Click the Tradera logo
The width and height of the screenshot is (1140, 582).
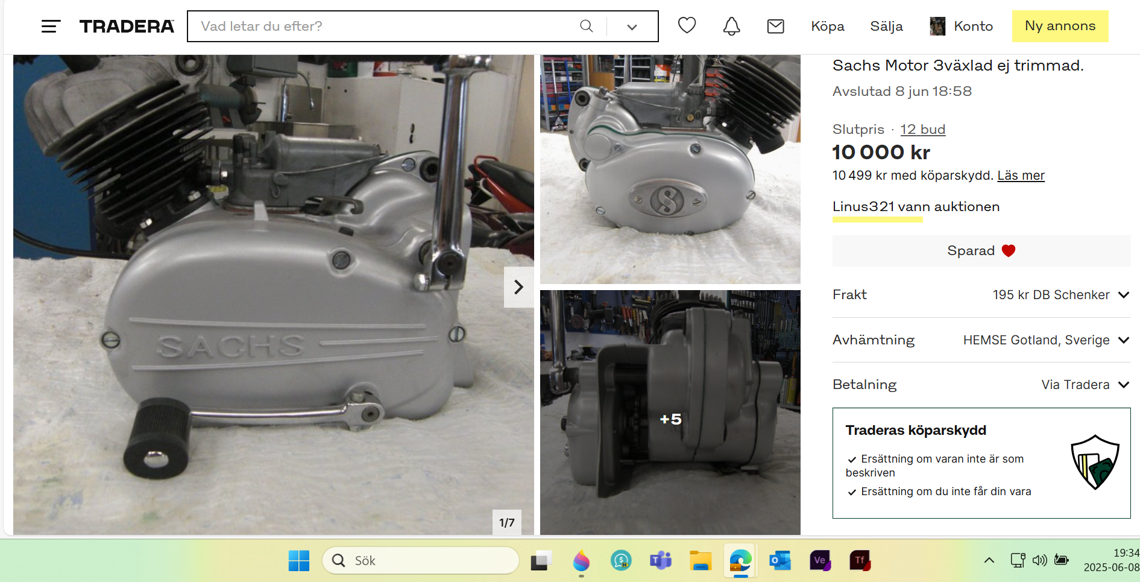coord(127,27)
